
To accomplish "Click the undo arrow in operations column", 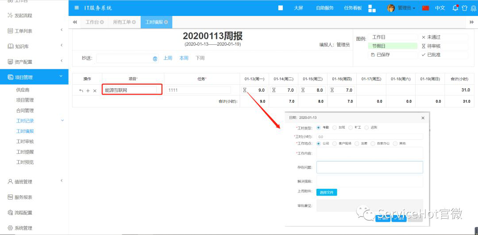I will point(81,90).
